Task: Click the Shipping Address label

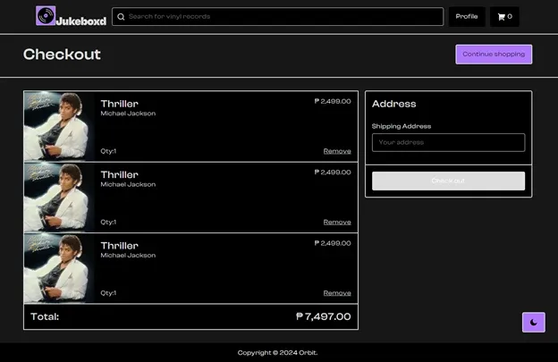Action: tap(402, 126)
